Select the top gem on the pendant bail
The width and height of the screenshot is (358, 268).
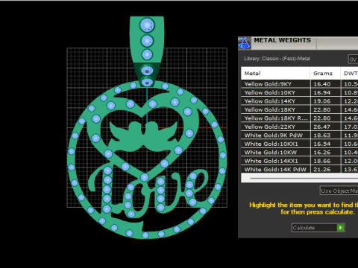[147, 25]
